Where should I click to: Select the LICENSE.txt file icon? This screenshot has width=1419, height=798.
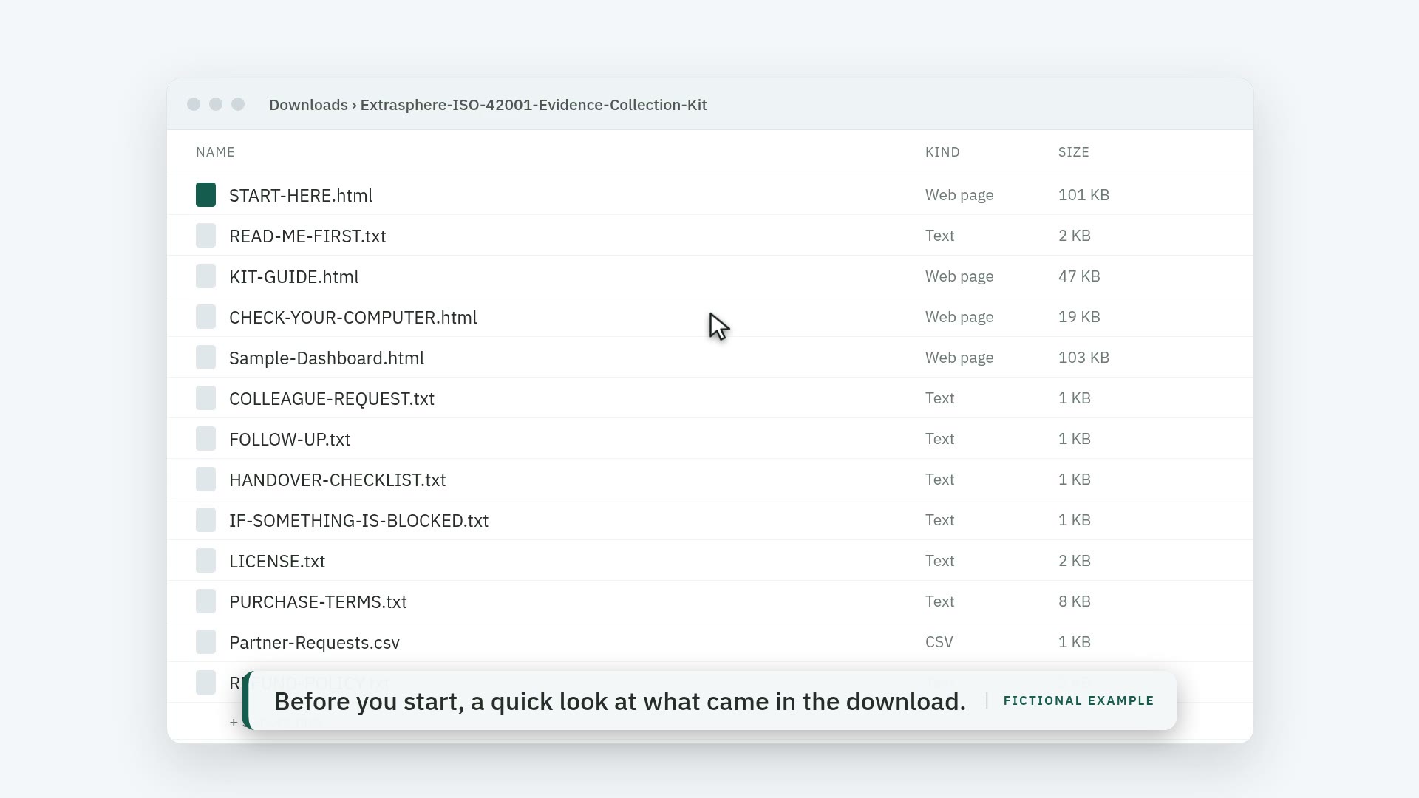coord(205,561)
